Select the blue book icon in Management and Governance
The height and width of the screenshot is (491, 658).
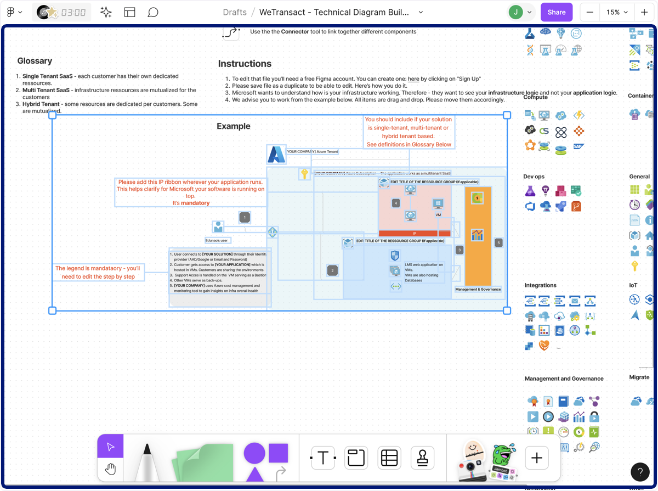563,401
